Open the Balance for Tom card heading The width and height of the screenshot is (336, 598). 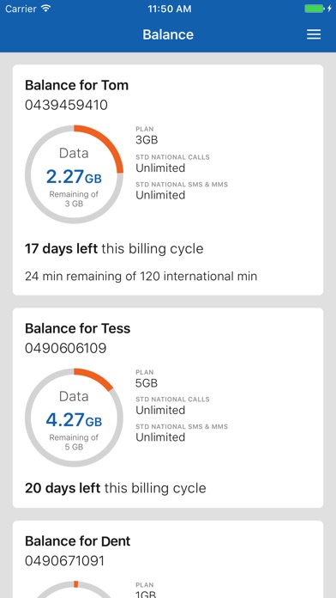coord(76,85)
